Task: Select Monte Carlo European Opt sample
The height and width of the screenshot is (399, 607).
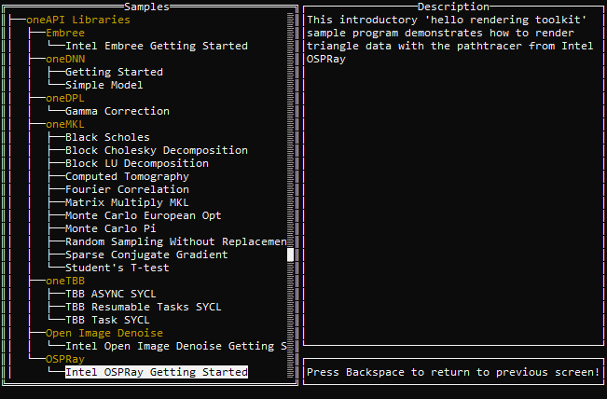Action: click(x=144, y=215)
